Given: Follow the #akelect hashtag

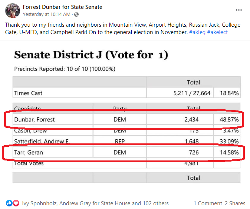Looking at the screenshot, I should pyautogui.click(x=217, y=32).
